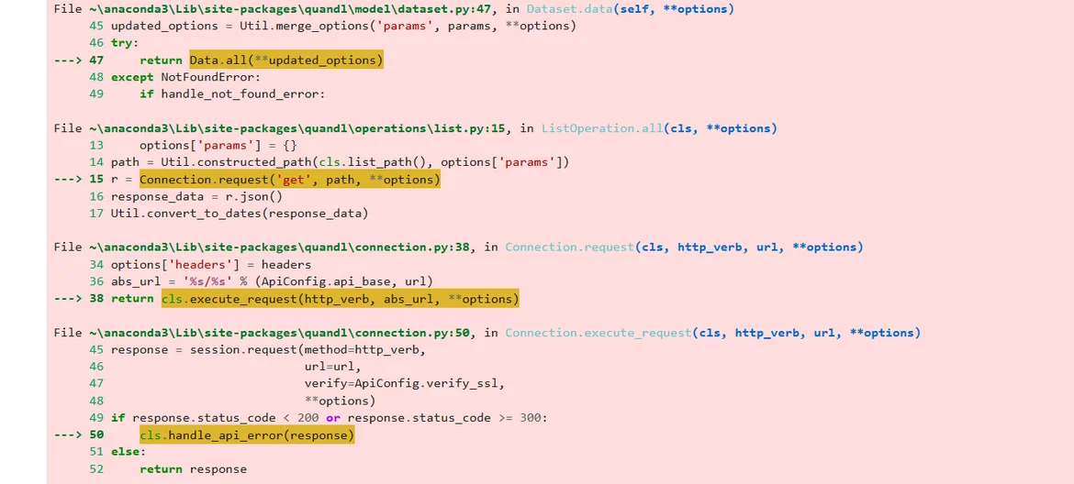The width and height of the screenshot is (1074, 484).
Task: Click highlighted cls.handle_api_error(response) call
Action: [x=246, y=435]
